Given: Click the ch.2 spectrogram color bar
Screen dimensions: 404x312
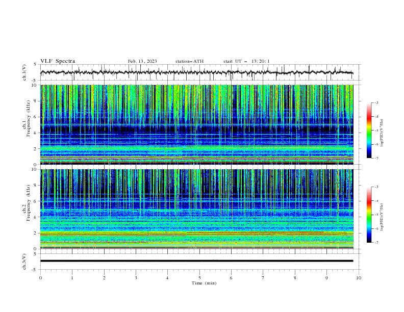Looking at the screenshot, I should pos(369,215).
